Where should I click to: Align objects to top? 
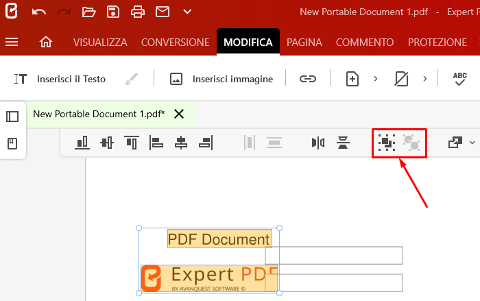tap(132, 143)
